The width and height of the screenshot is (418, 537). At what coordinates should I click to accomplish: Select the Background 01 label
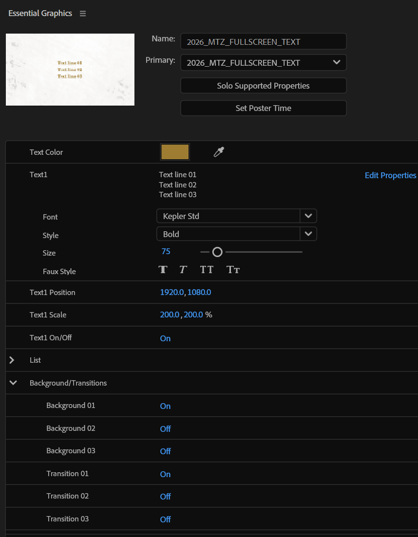pyautogui.click(x=71, y=406)
